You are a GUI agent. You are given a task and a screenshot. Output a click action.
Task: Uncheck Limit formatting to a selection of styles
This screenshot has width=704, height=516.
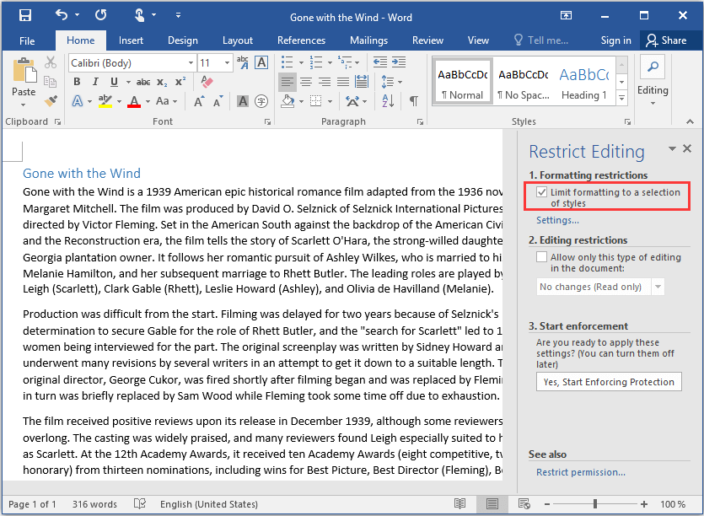point(541,192)
